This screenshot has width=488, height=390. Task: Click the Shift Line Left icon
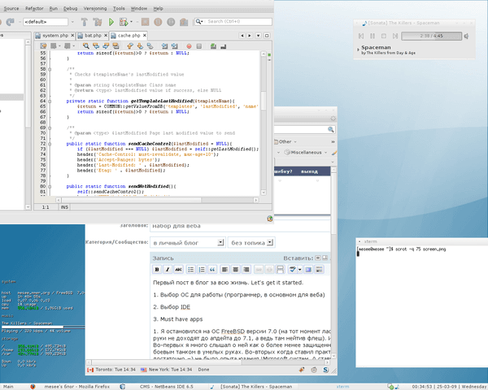[x=164, y=46]
